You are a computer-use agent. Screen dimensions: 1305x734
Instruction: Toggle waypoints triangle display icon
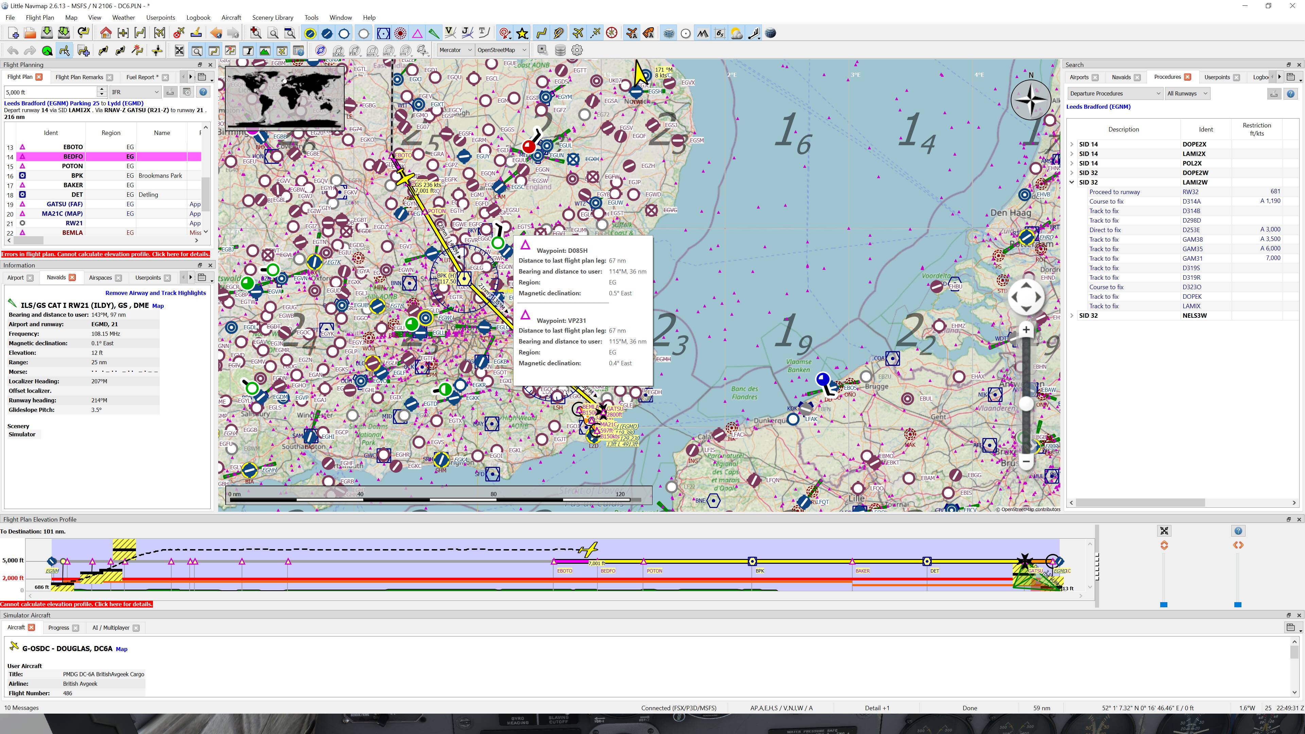click(417, 33)
